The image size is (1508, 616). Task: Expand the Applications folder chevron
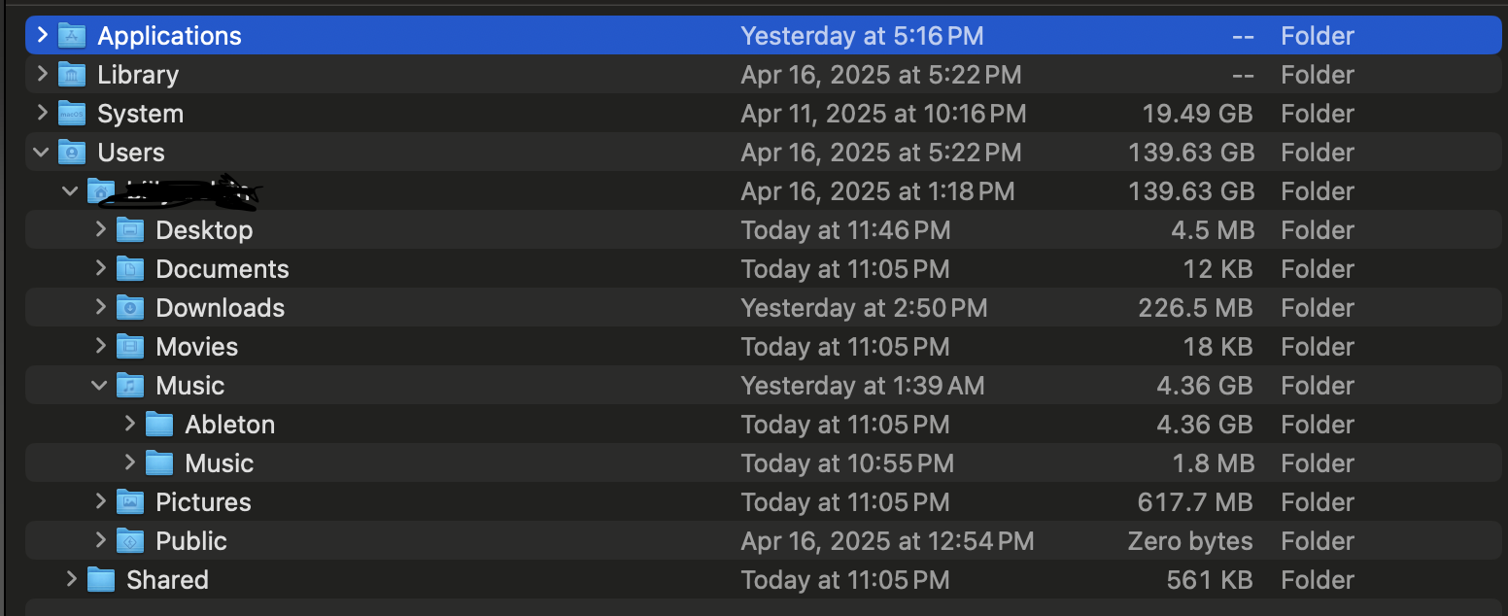(x=42, y=36)
